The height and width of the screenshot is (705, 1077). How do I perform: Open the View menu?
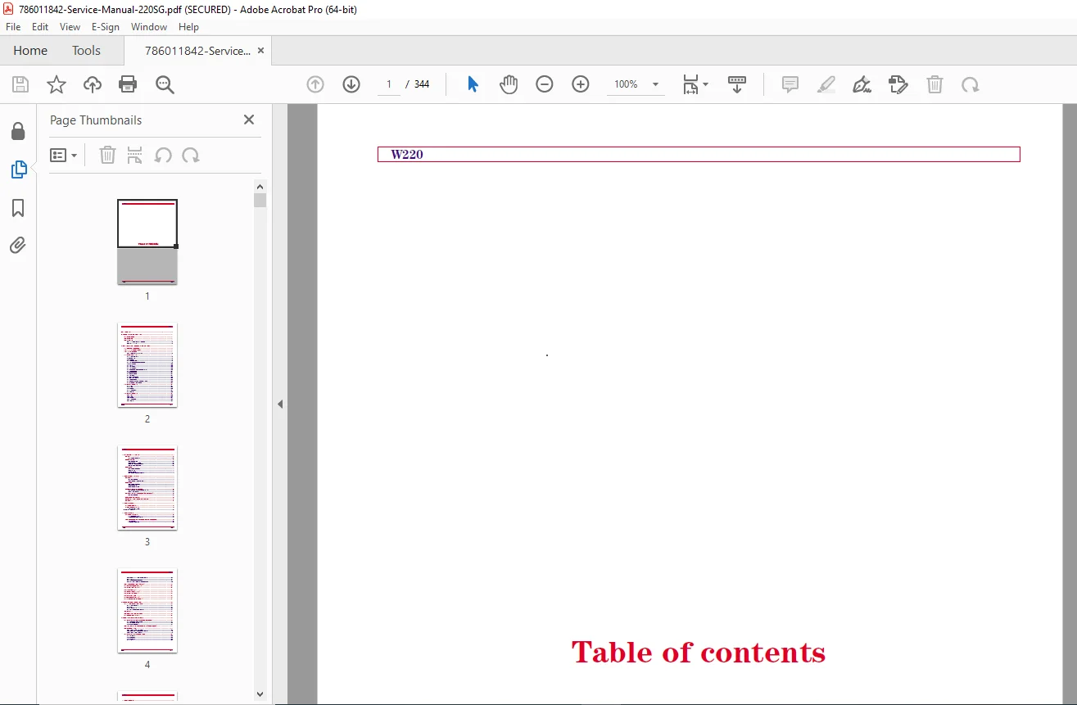click(x=70, y=27)
